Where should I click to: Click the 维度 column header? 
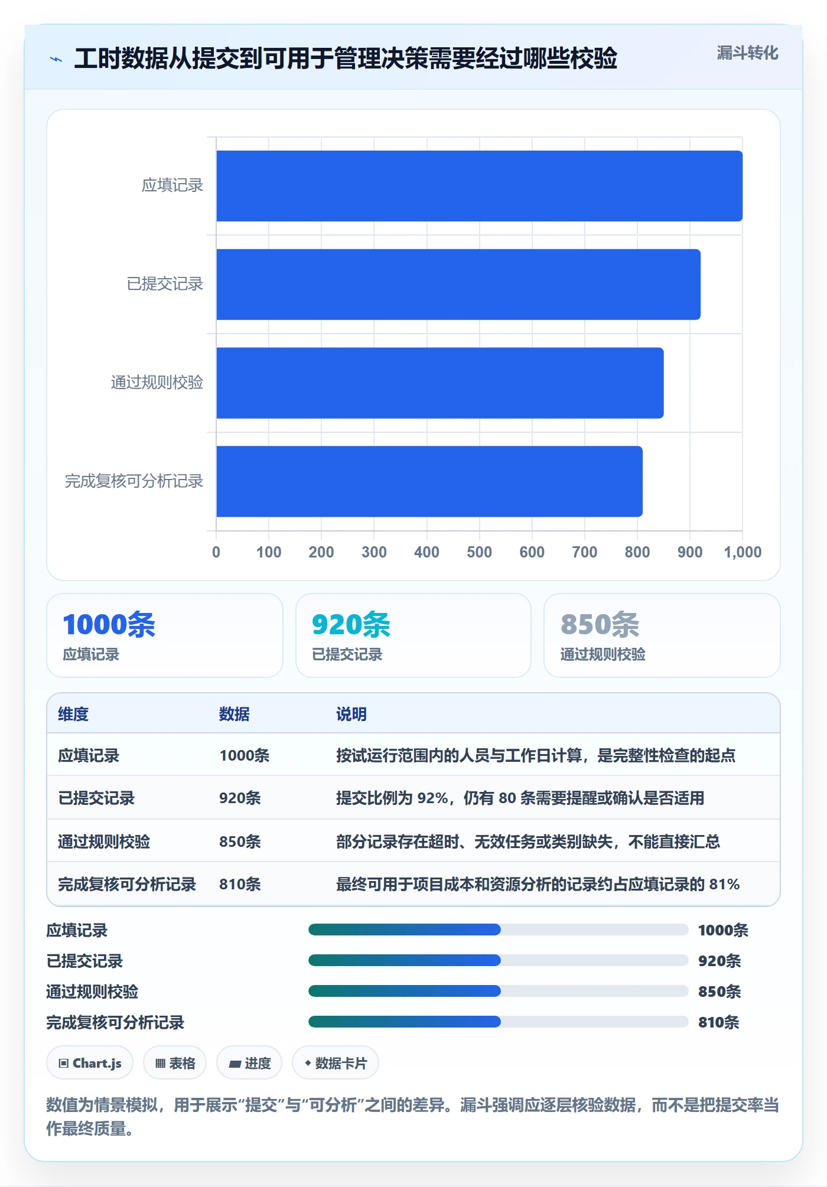(x=73, y=714)
